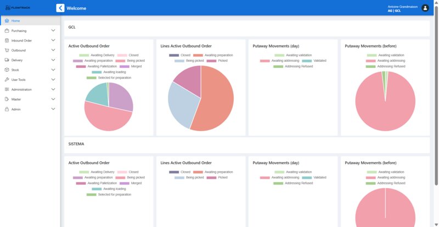Click the Delivery truck icon
This screenshot has height=227, width=439.
pos(7,60)
